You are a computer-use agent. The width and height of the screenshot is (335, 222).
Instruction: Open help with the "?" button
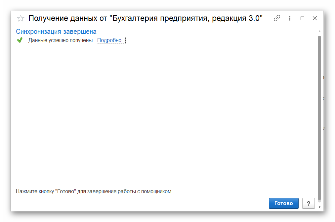tap(308, 203)
